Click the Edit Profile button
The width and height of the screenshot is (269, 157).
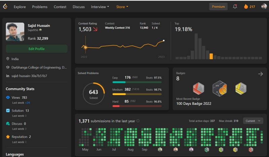tap(37, 49)
